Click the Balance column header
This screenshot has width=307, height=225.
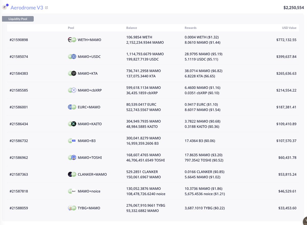[131, 28]
